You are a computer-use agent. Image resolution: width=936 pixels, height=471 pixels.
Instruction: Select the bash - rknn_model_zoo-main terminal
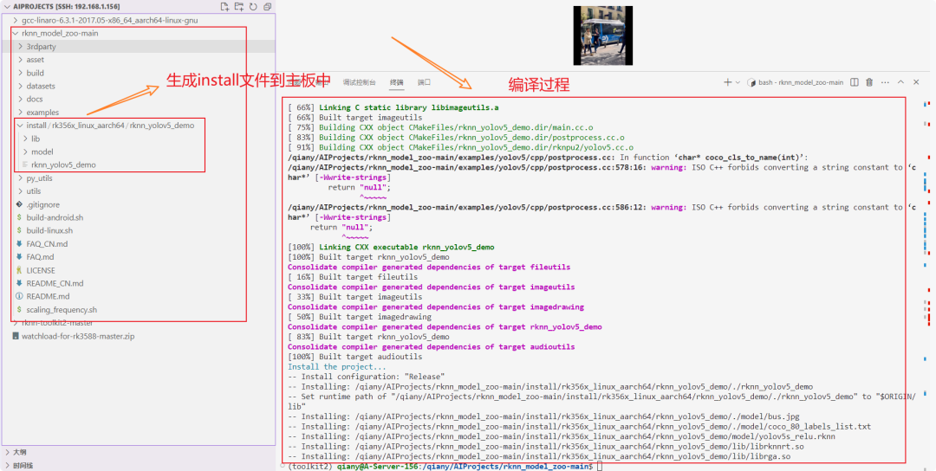click(x=796, y=82)
